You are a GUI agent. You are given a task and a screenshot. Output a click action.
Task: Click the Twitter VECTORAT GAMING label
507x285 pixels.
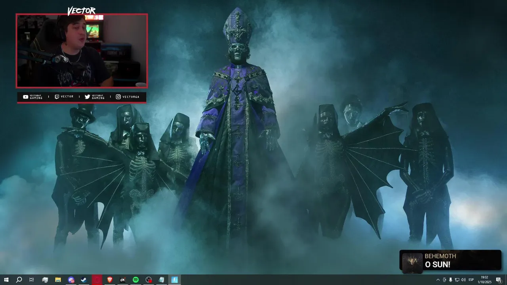pyautogui.click(x=95, y=97)
